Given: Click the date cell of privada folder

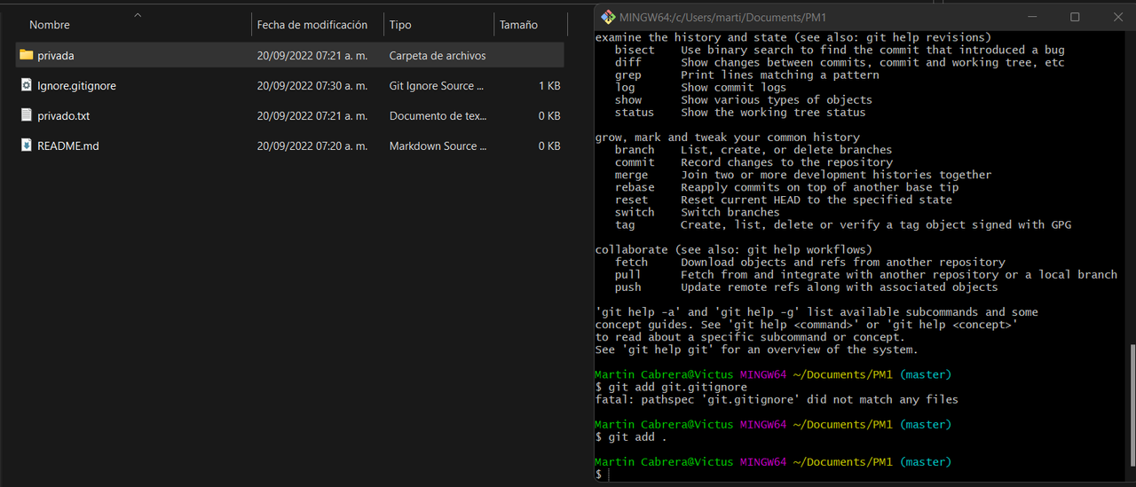Looking at the screenshot, I should (312, 56).
